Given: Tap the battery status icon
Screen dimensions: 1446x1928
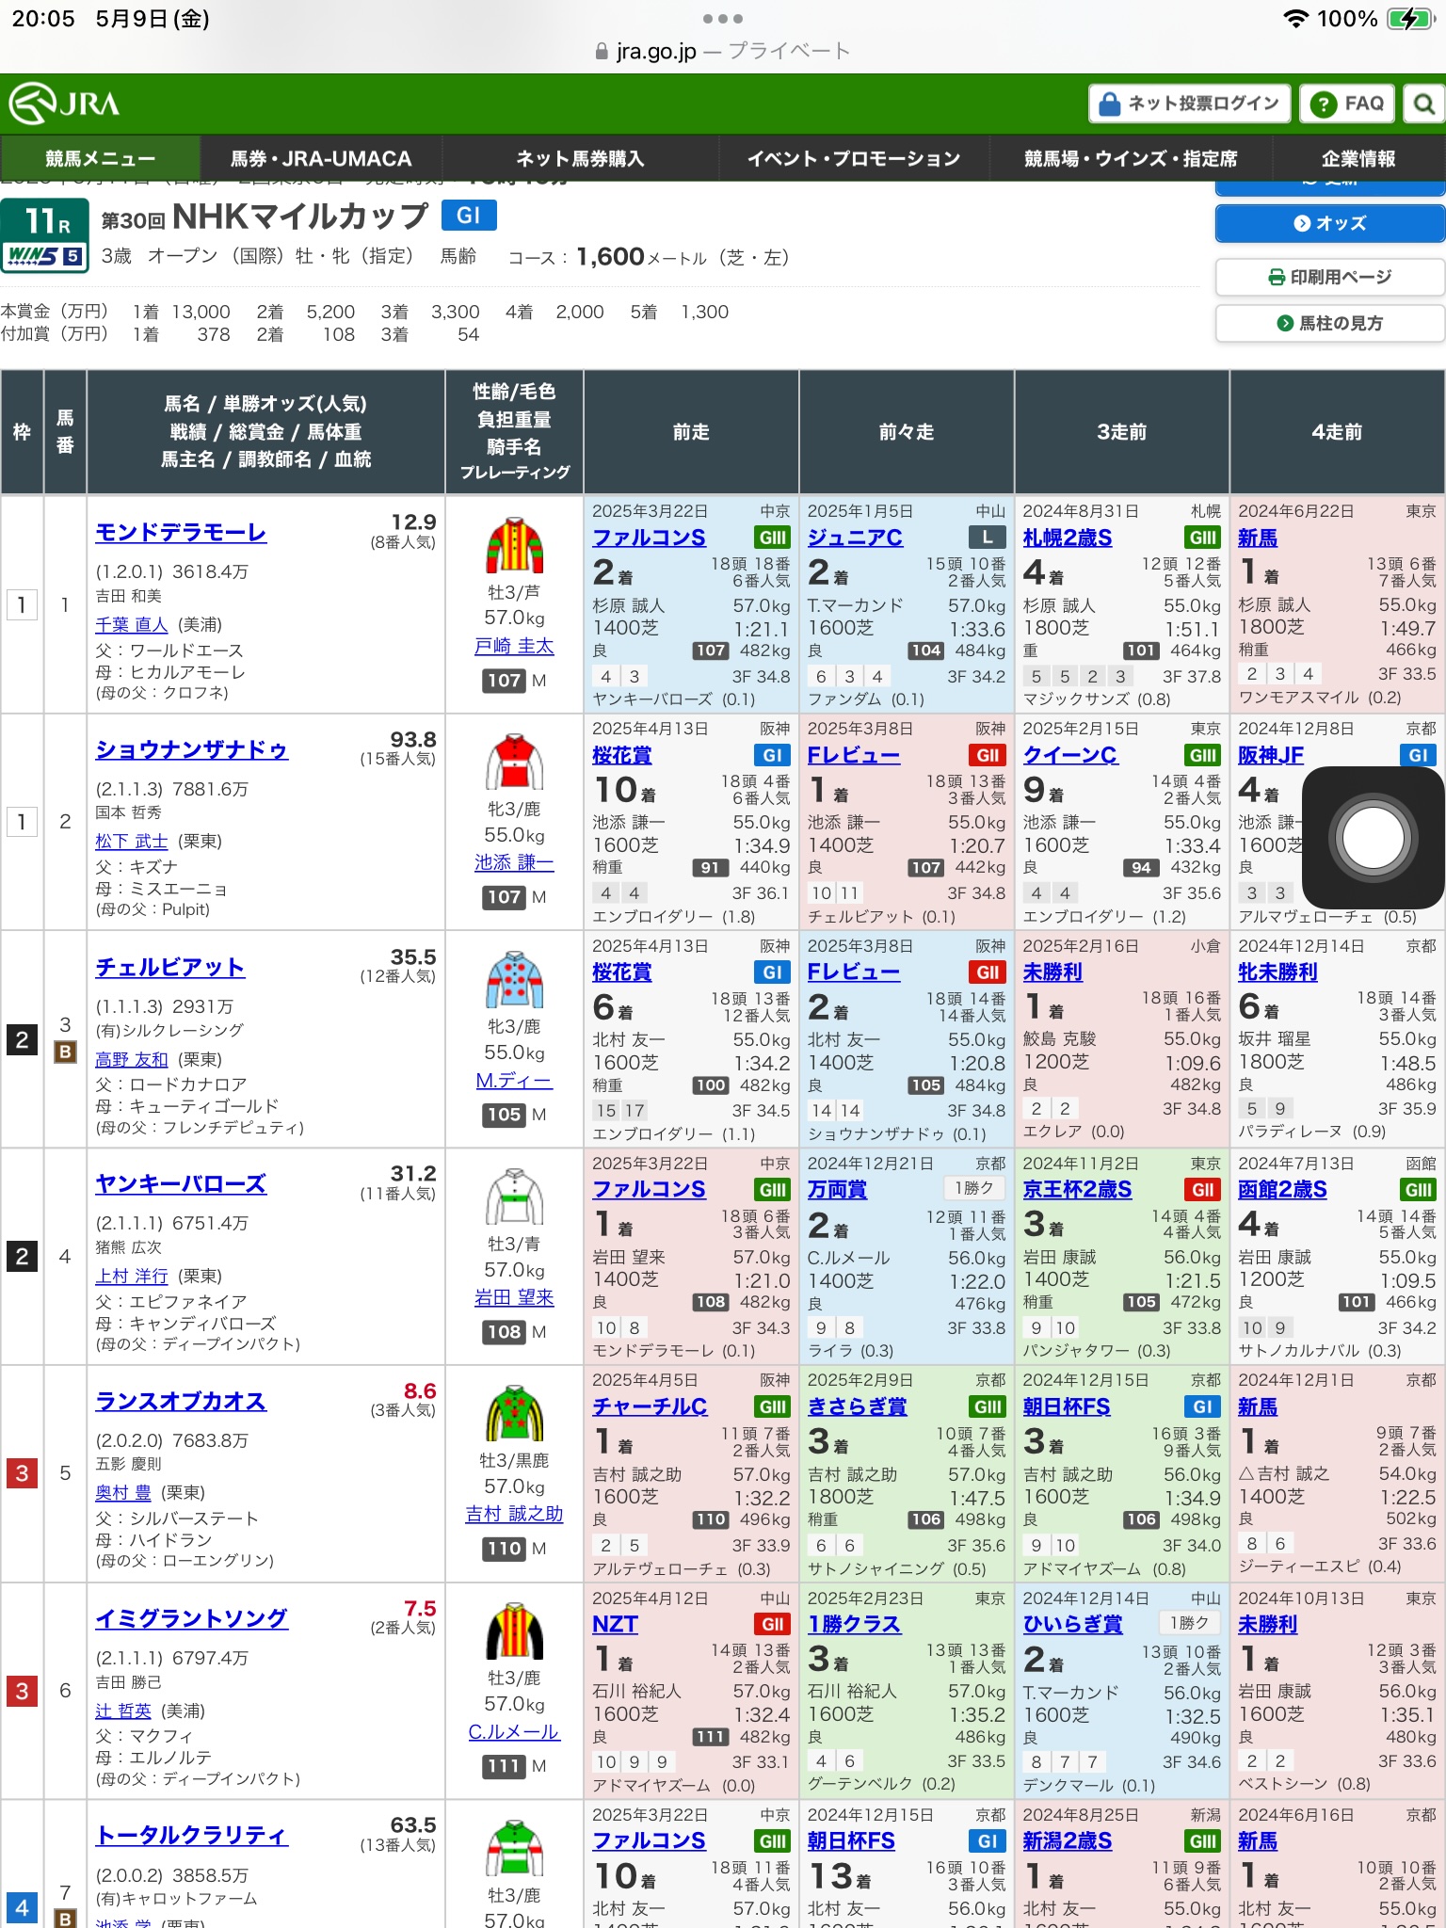Looking at the screenshot, I should (x=1409, y=19).
